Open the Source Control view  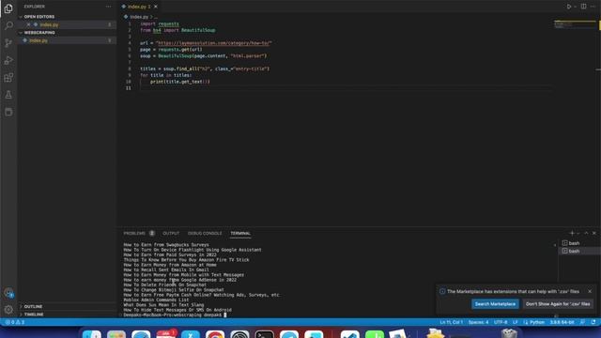pos(8,42)
